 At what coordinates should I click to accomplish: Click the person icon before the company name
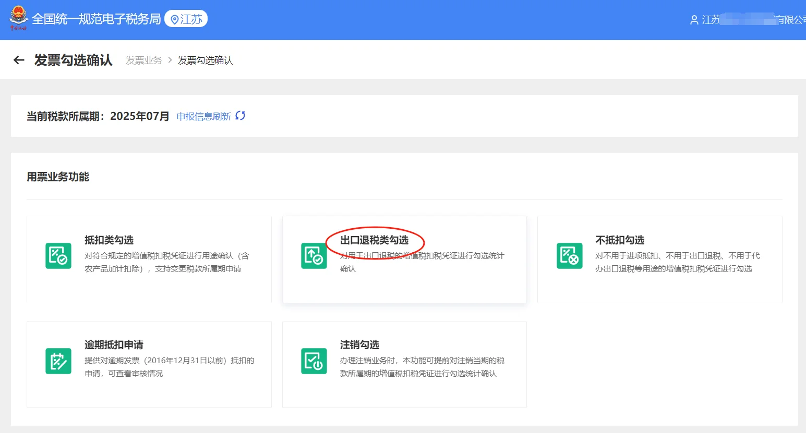click(x=694, y=20)
